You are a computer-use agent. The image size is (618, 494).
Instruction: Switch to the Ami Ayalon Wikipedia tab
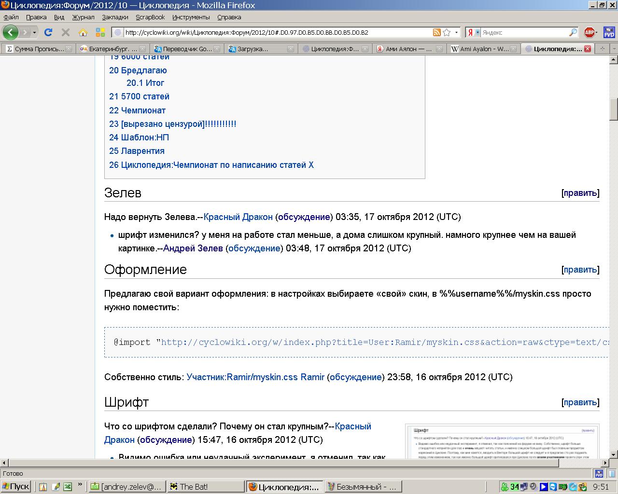coord(484,49)
